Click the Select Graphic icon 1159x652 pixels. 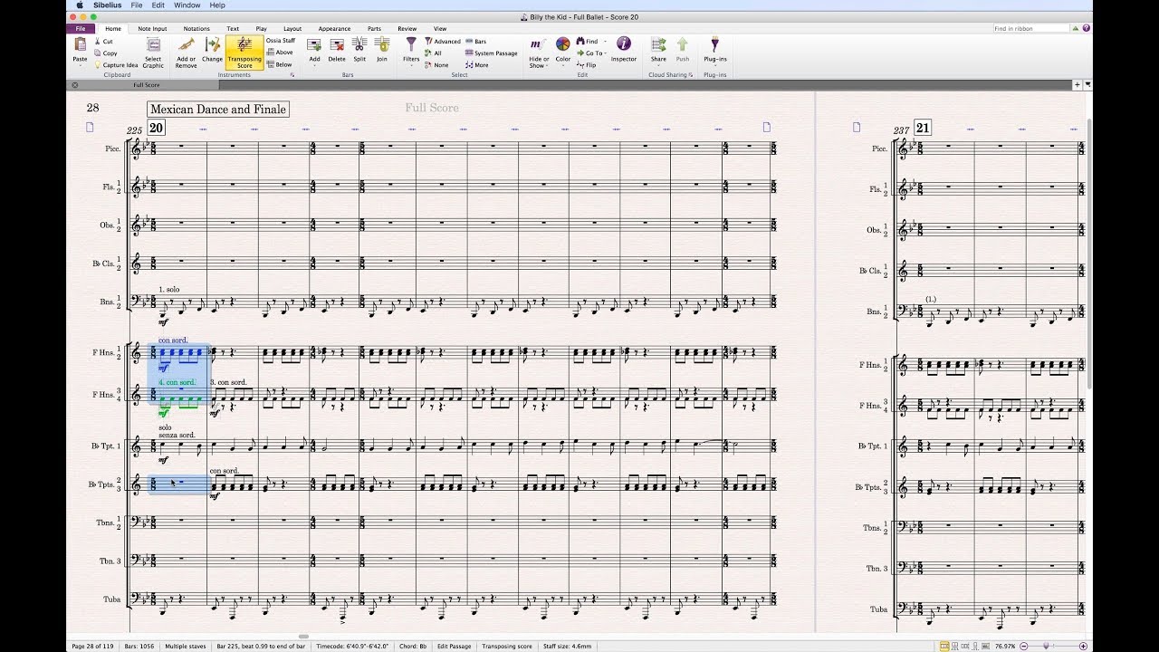click(153, 44)
